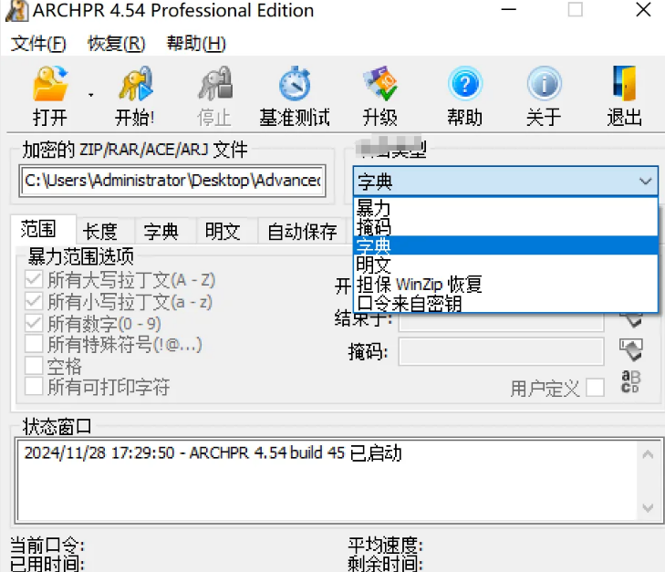Switch to the 明文 tab

point(223,232)
